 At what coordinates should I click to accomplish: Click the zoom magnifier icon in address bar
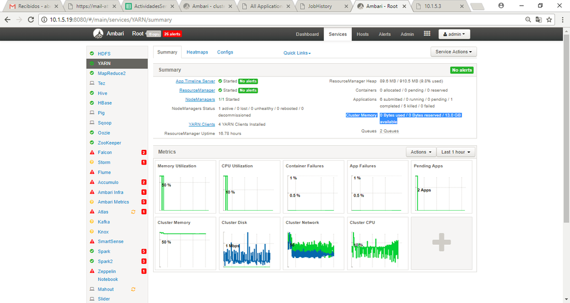coord(528,19)
